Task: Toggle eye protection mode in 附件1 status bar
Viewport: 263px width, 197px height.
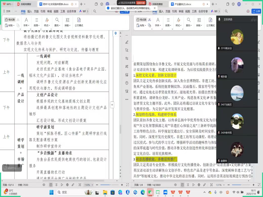Action: 44,185
